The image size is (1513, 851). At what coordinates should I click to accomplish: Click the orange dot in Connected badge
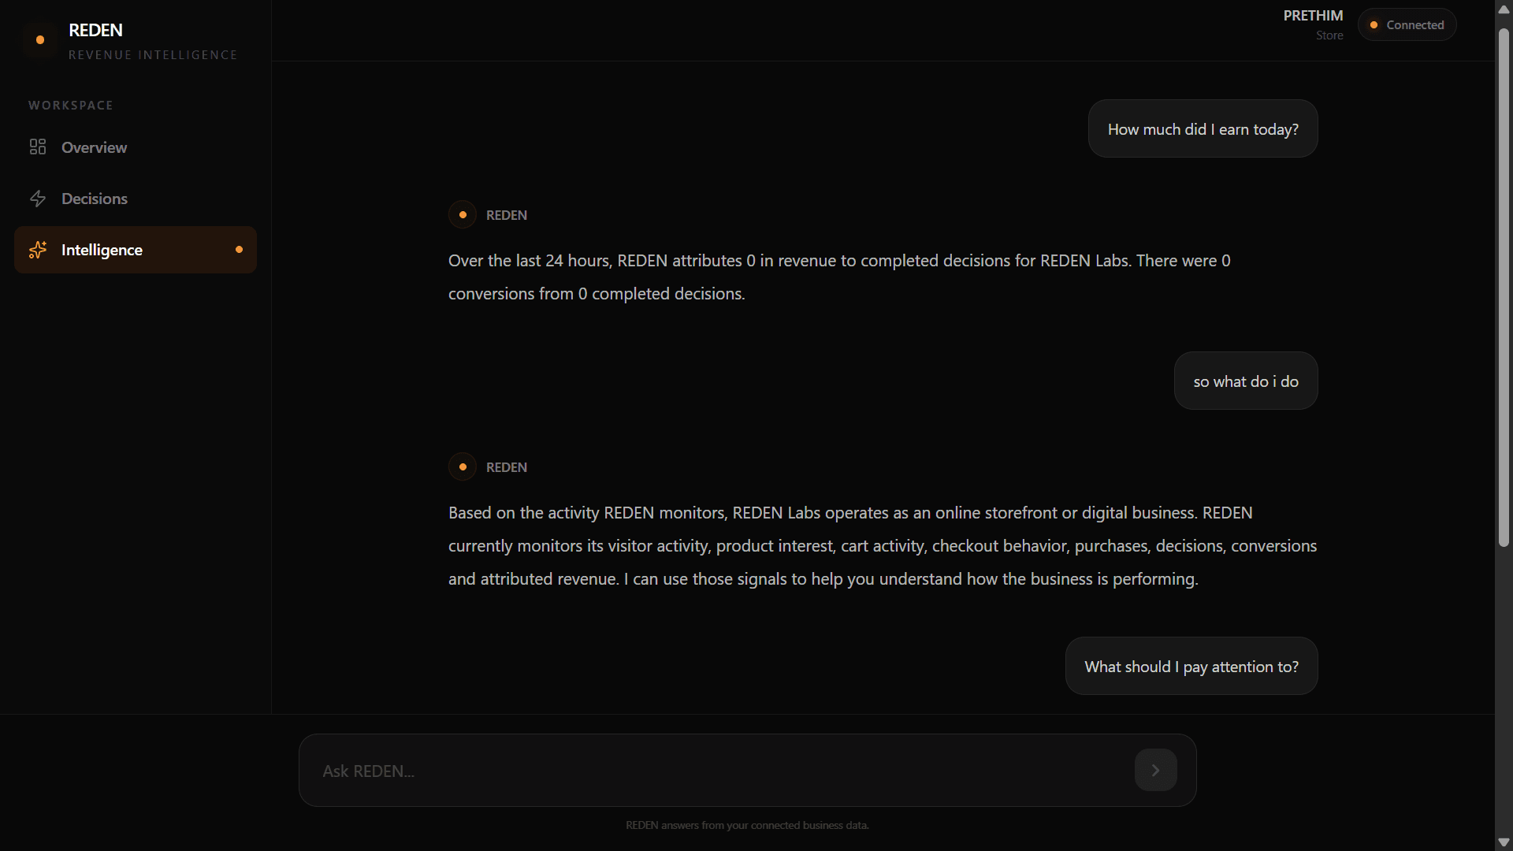pyautogui.click(x=1374, y=25)
